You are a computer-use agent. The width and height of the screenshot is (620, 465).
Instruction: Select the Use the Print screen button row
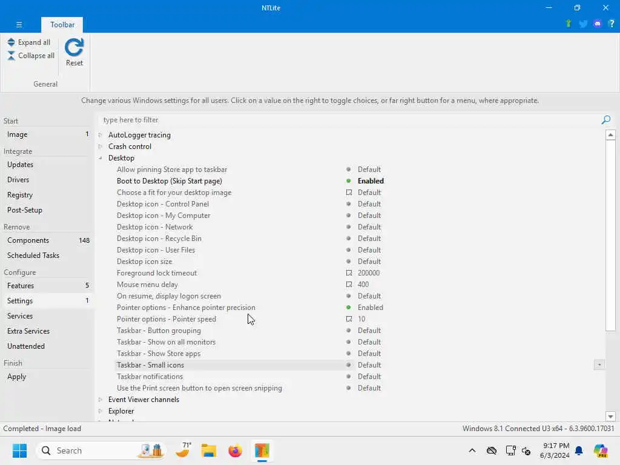199,388
